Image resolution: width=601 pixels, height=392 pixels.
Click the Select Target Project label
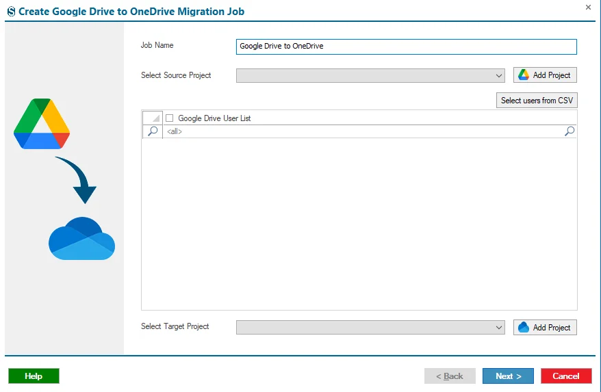pyautogui.click(x=175, y=326)
